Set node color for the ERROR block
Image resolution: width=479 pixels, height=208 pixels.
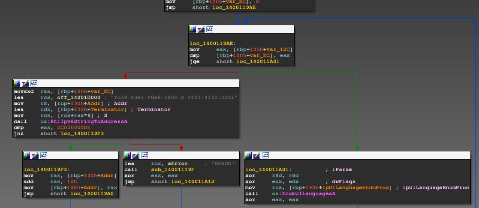pyautogui.click(x=127, y=155)
